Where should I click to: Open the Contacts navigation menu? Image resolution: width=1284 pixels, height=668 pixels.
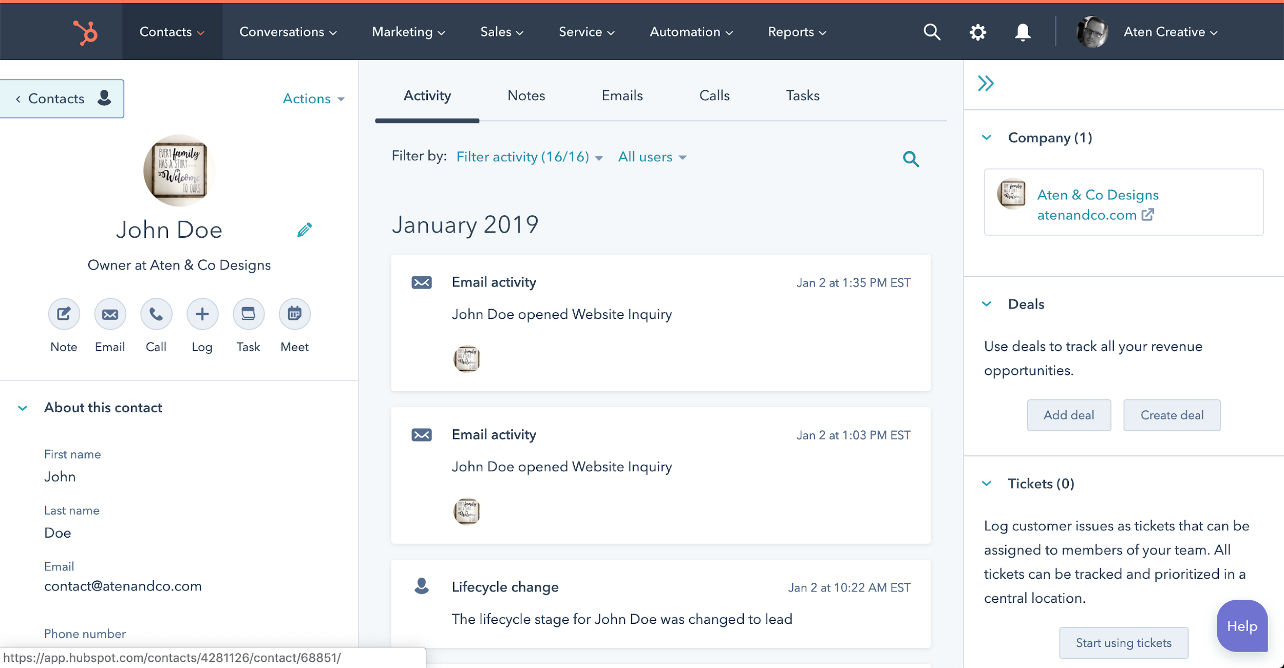click(172, 32)
